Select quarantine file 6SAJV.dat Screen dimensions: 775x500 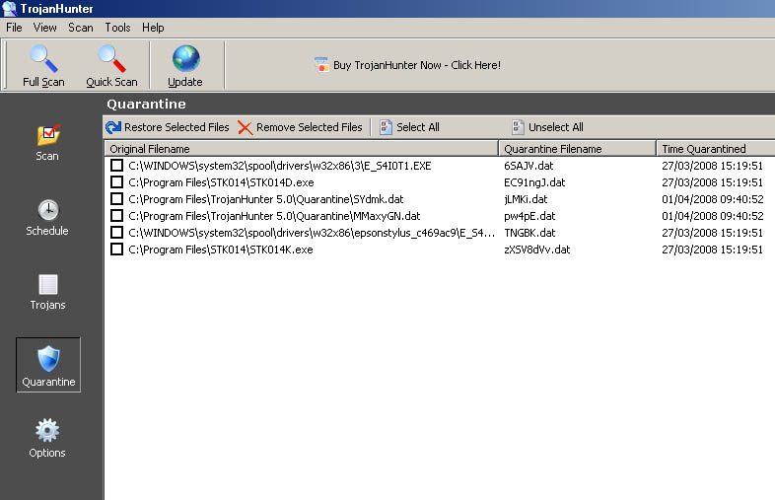coord(528,166)
